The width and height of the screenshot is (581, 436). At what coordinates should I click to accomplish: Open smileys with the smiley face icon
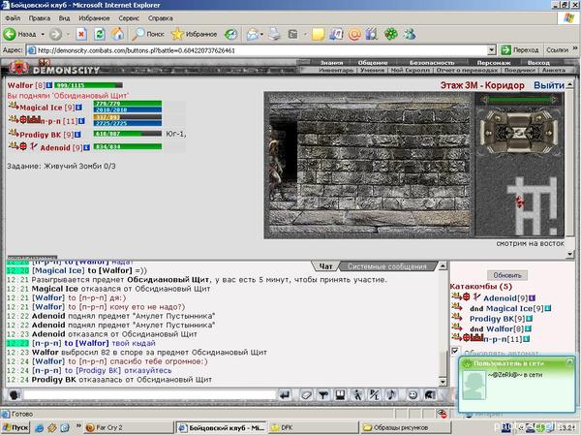tap(413, 395)
